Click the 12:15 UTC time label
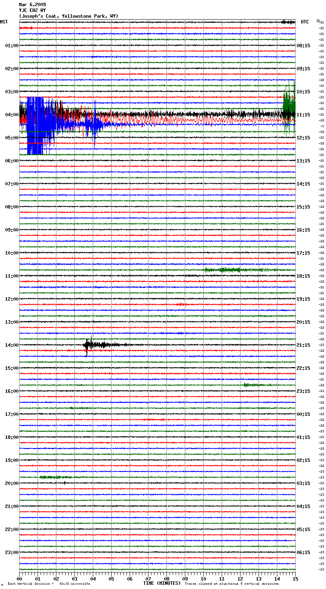Image resolution: width=326 pixels, height=589 pixels. tap(303, 138)
